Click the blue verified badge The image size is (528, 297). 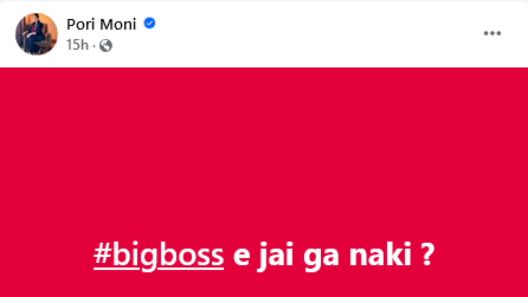click(x=149, y=24)
